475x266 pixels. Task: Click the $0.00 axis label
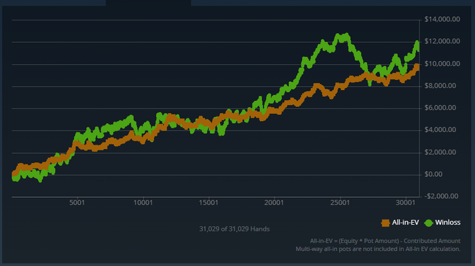pyautogui.click(x=434, y=175)
